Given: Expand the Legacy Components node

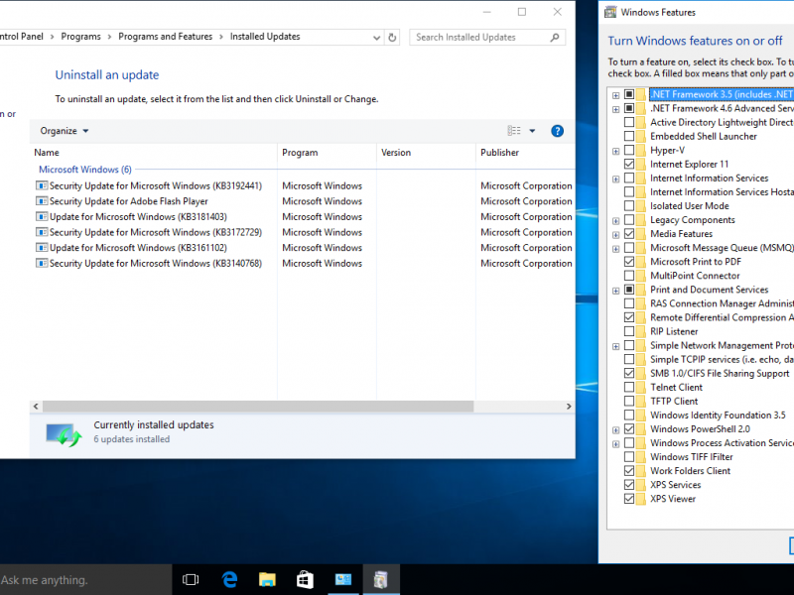Looking at the screenshot, I should click(615, 221).
